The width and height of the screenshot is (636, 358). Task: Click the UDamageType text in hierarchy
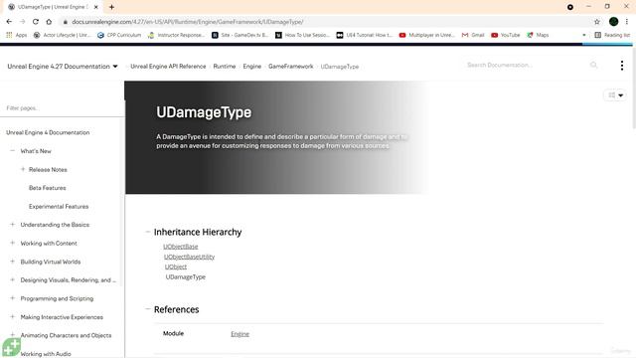(x=186, y=276)
